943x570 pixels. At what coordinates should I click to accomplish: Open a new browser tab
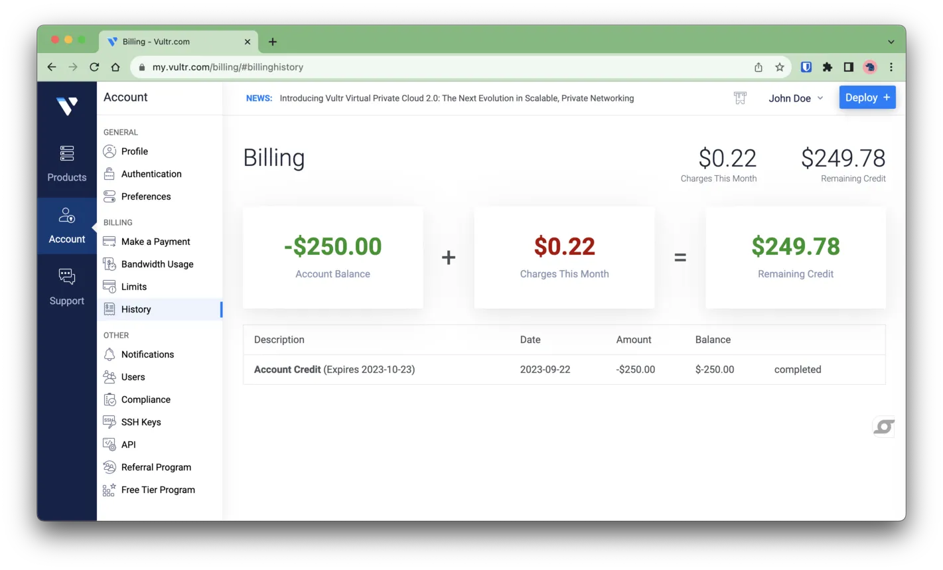(x=273, y=42)
